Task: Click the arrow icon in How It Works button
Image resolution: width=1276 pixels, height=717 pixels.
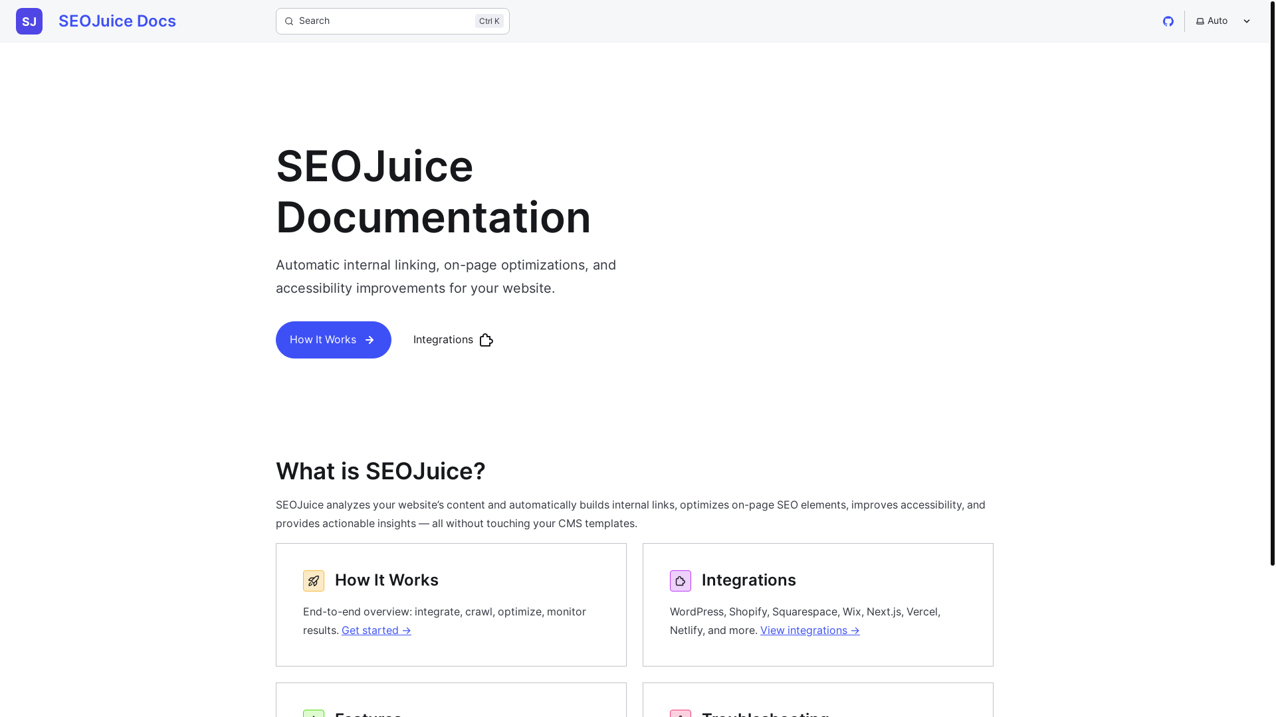Action: 370,340
